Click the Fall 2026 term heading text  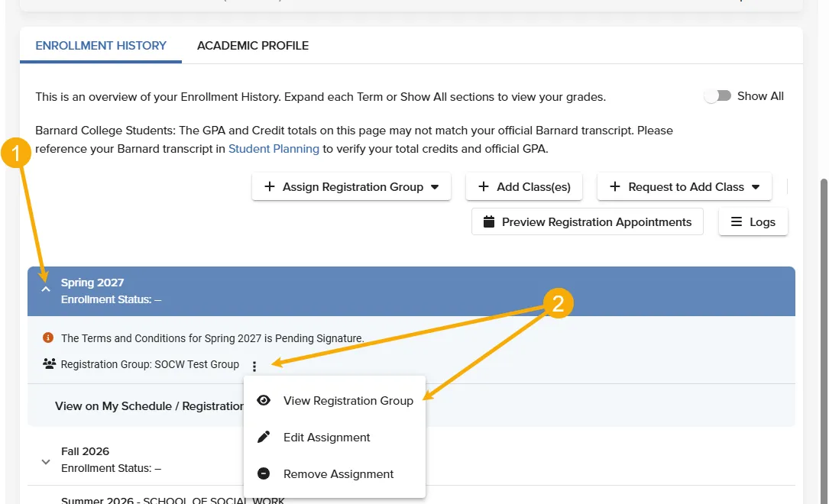click(x=85, y=451)
